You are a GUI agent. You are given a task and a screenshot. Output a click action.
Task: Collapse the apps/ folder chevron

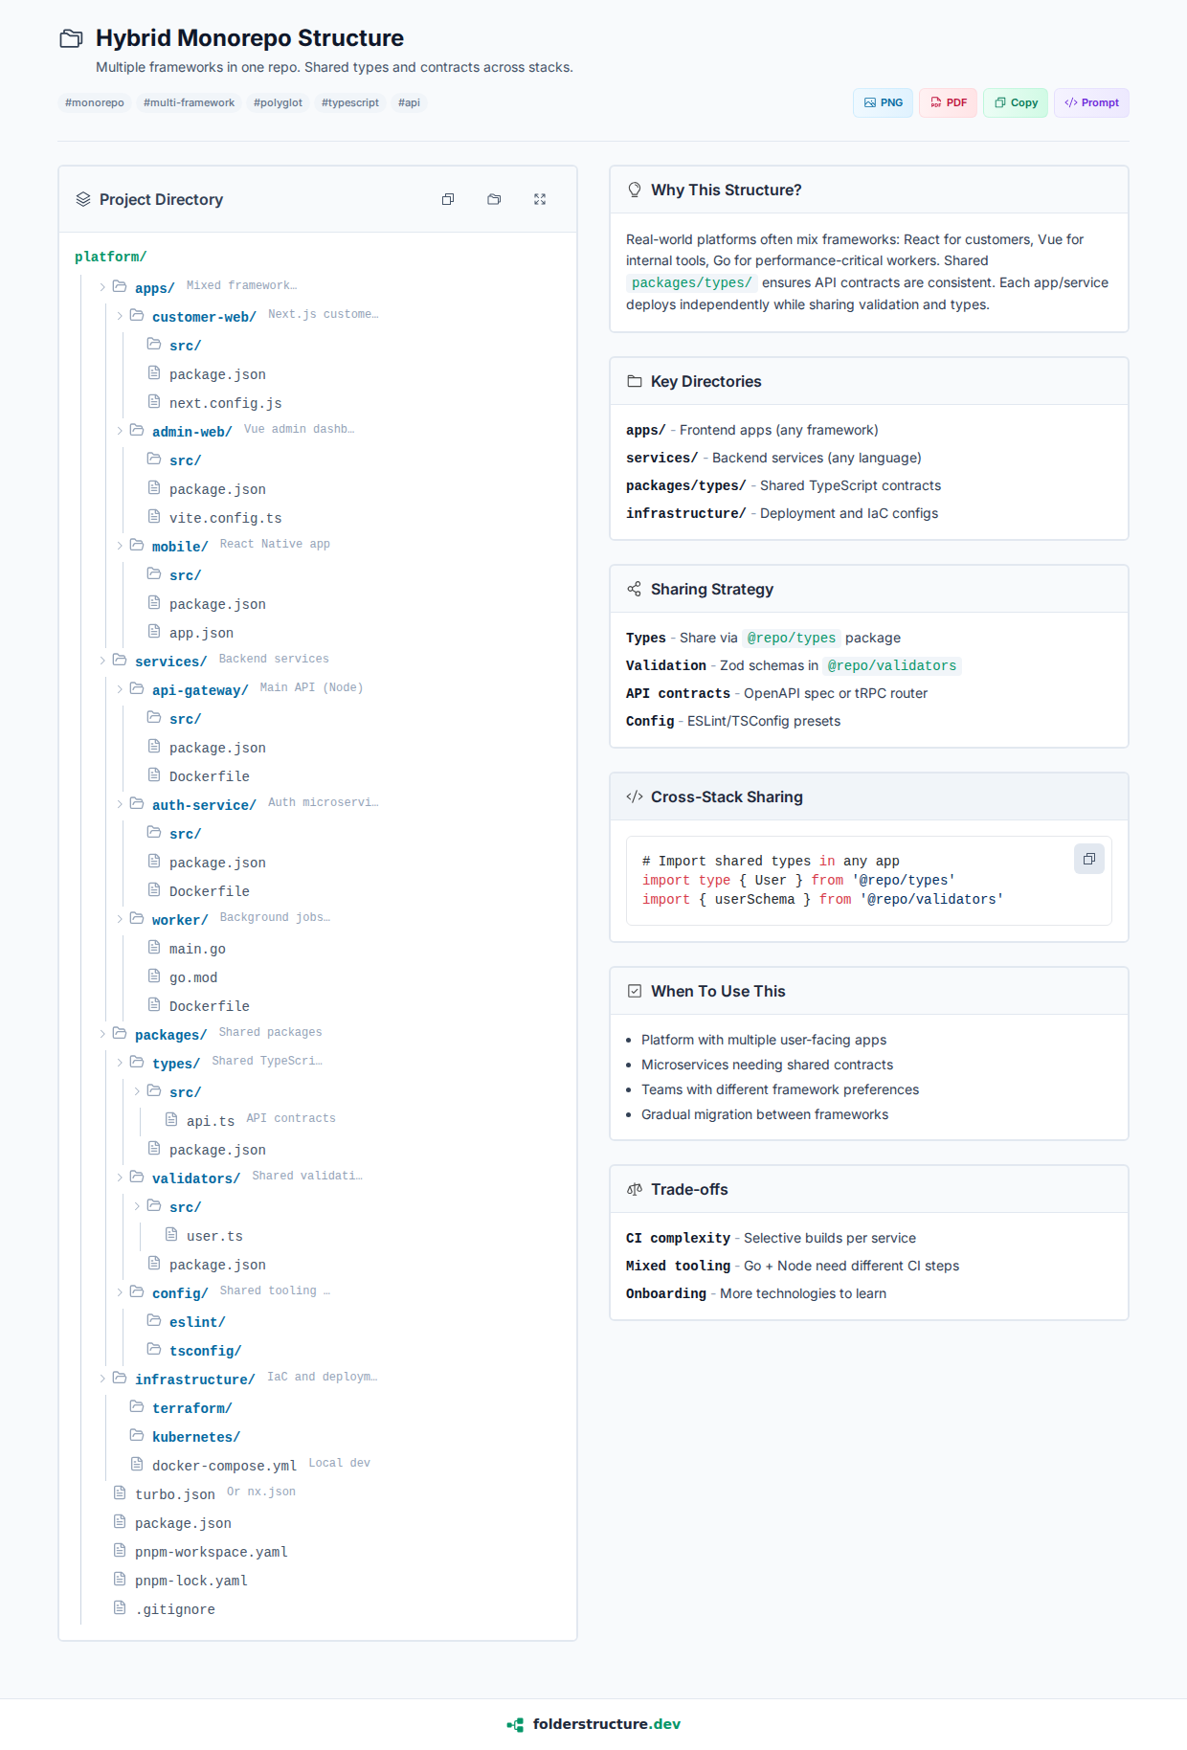click(102, 287)
